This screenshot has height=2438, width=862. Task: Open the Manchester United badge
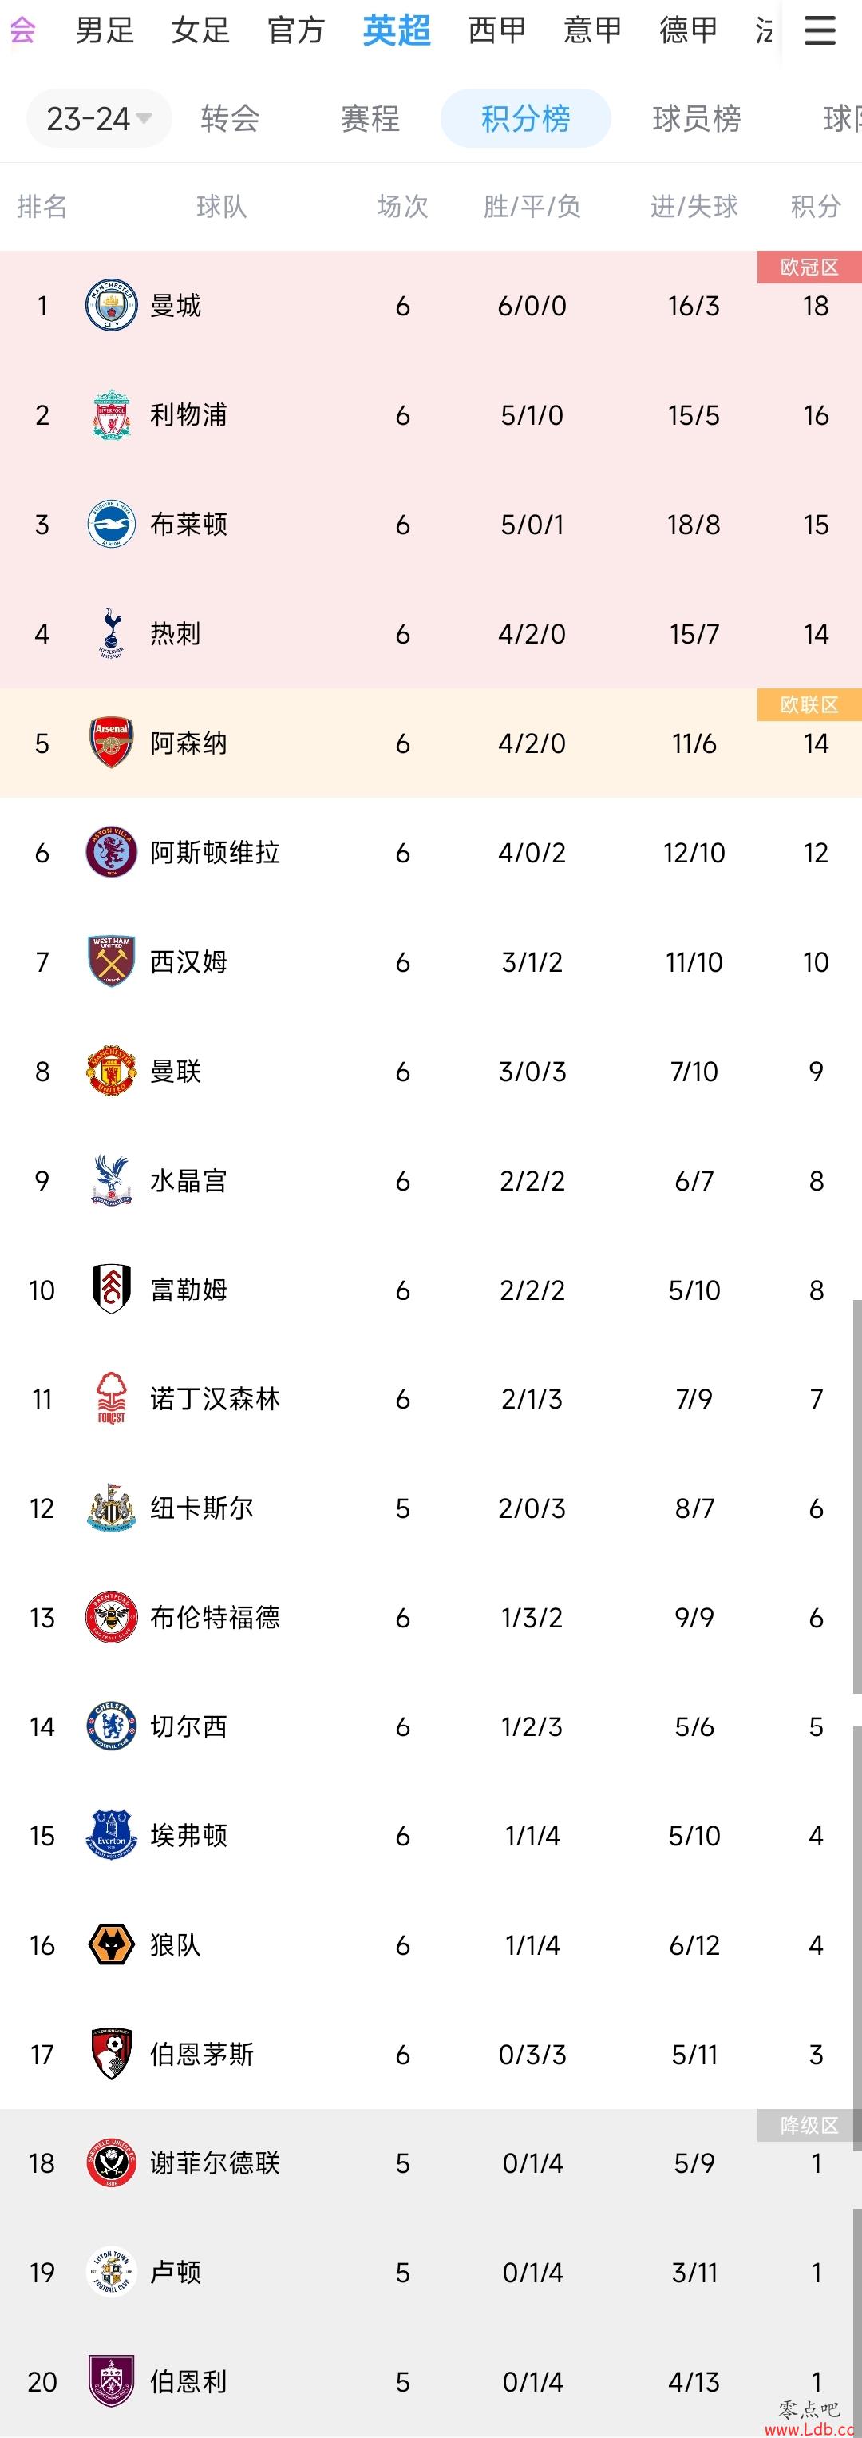click(111, 1072)
